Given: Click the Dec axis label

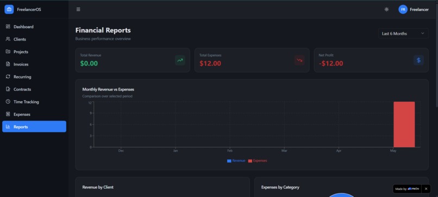Looking at the screenshot, I should click(x=121, y=151).
